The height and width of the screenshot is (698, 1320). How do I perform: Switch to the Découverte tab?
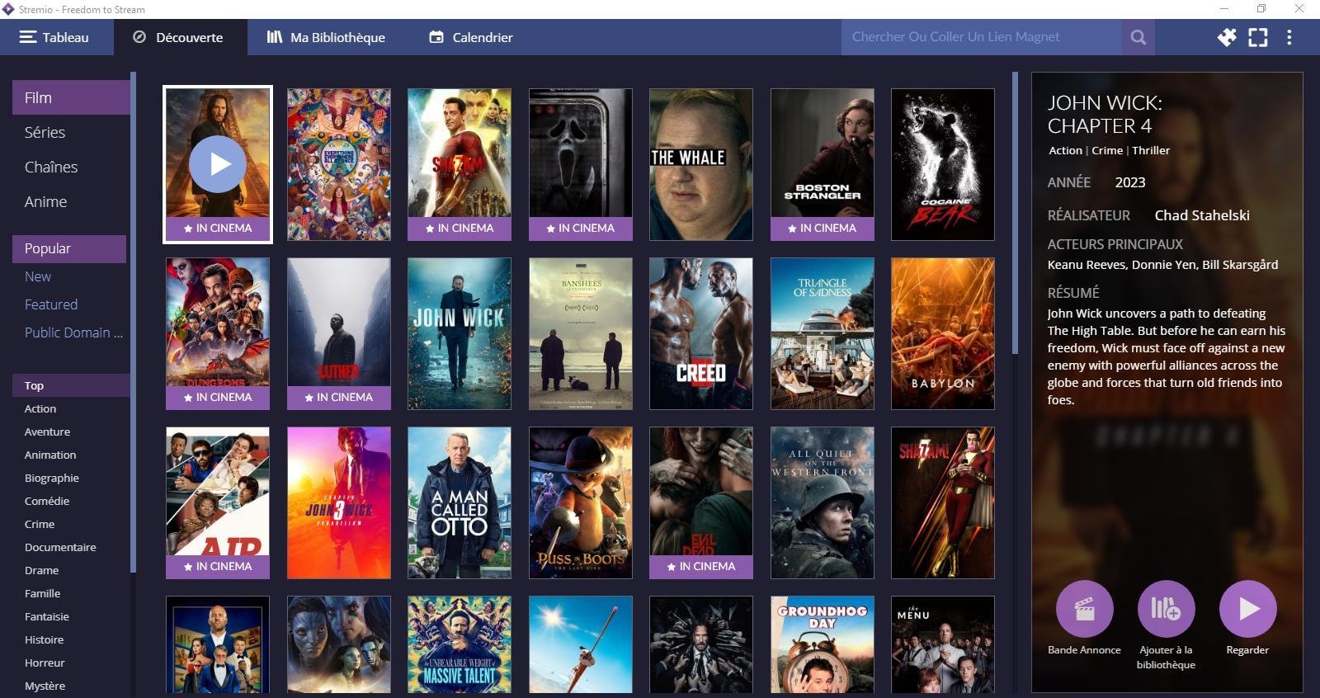(x=179, y=37)
